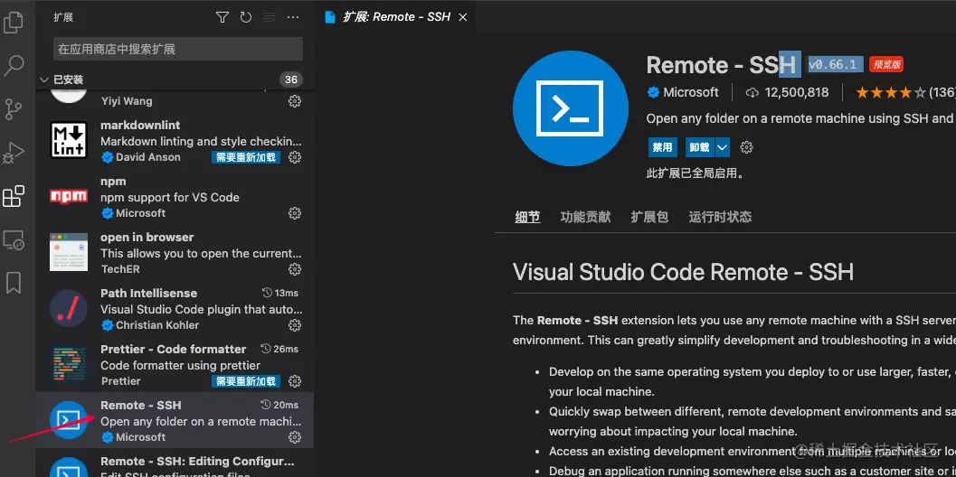Click the Visual Studio Code Remote - SSH heading
The width and height of the screenshot is (956, 477).
click(x=683, y=272)
